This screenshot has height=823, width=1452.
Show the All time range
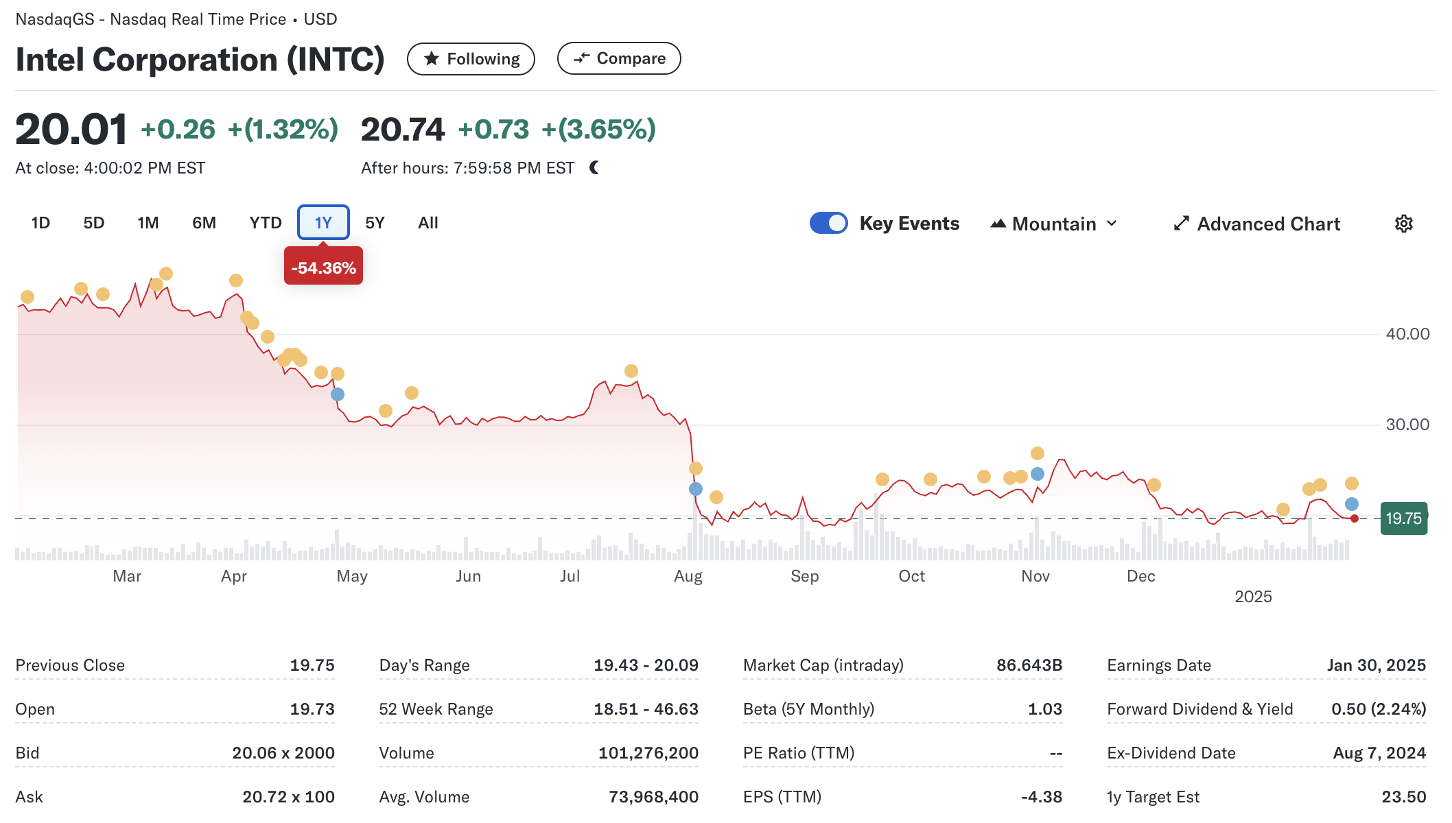pyautogui.click(x=428, y=223)
